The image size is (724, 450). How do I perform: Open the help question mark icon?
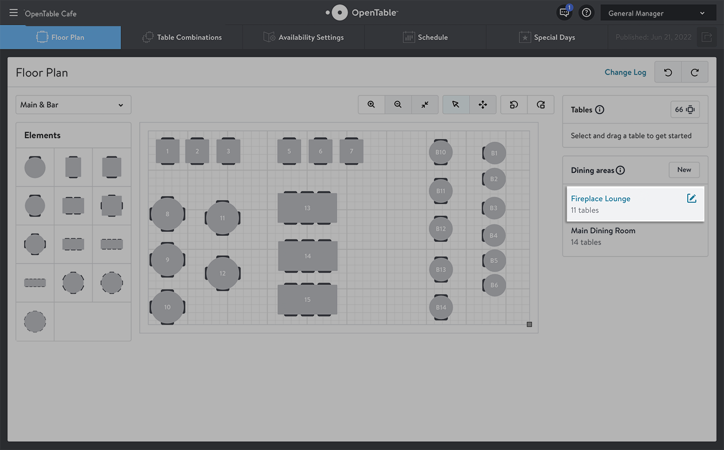(586, 13)
